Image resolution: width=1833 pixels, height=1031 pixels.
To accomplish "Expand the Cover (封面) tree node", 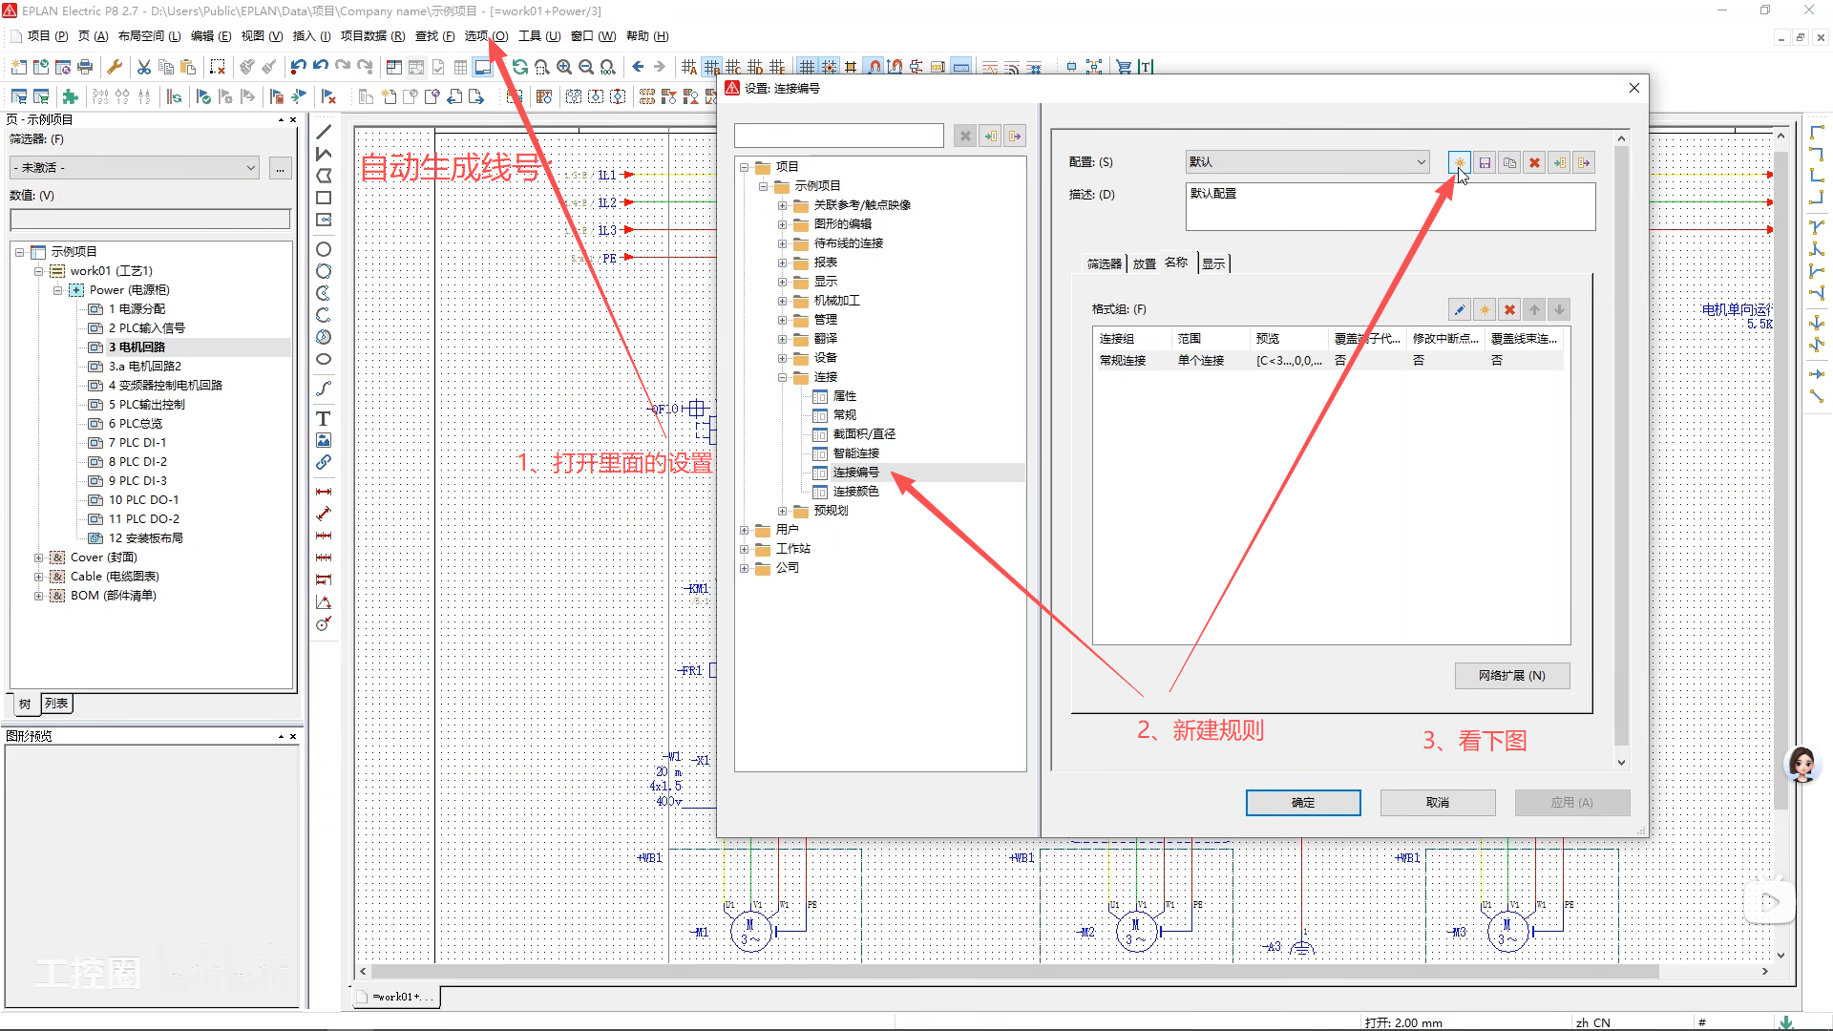I will pos(38,558).
